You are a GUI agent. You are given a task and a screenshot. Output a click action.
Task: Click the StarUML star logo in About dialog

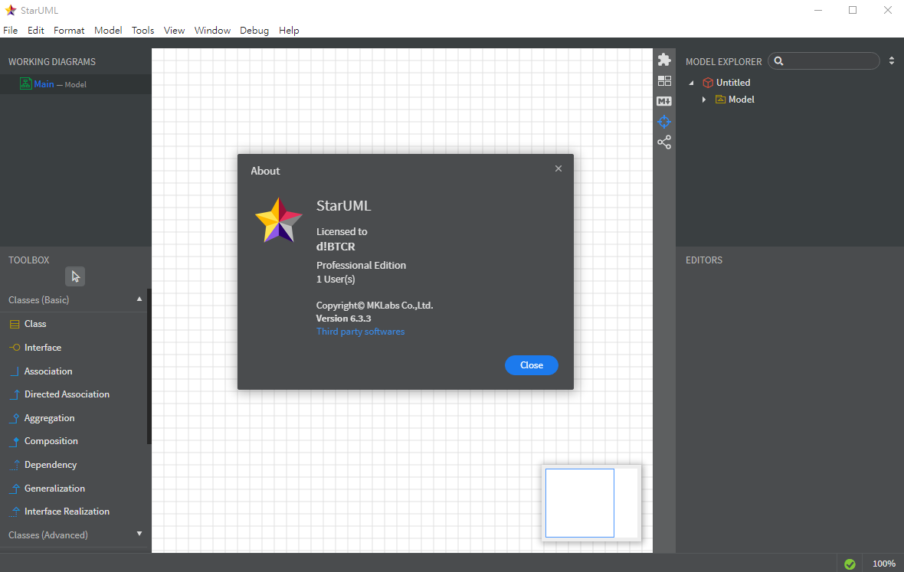pos(278,220)
